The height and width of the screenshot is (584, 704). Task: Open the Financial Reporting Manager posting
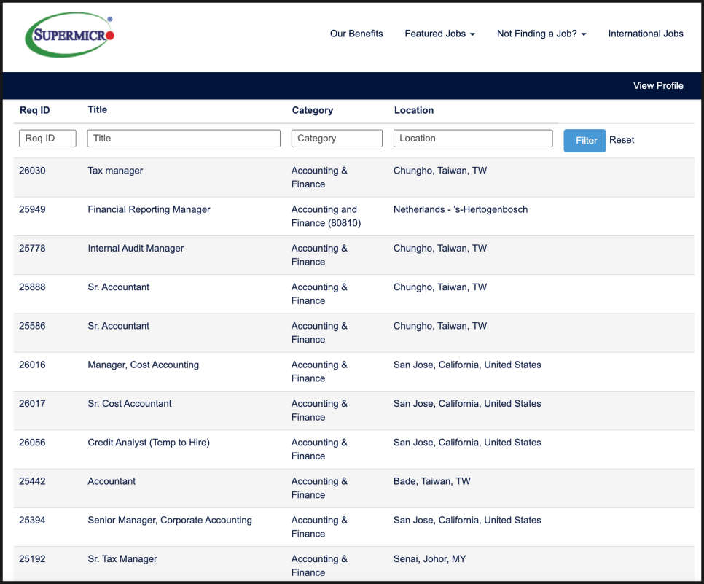149,209
